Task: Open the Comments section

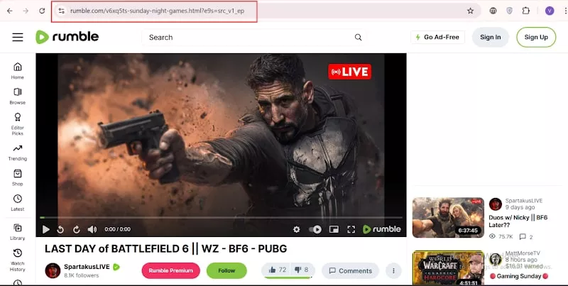Action: coord(350,271)
